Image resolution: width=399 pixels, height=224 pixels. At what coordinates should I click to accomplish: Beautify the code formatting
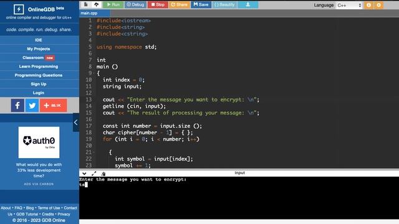[x=224, y=4]
